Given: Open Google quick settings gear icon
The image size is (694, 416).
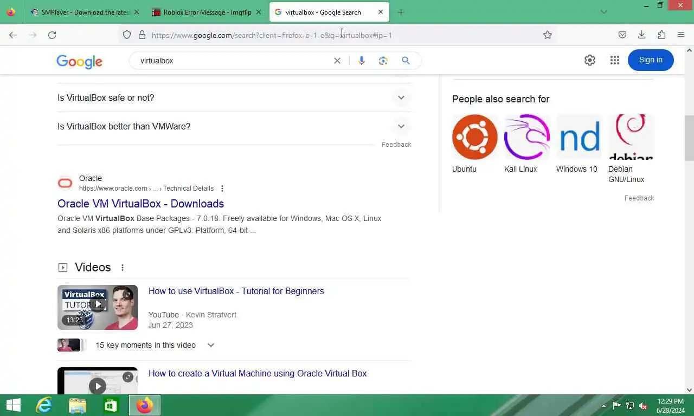Looking at the screenshot, I should pos(590,60).
